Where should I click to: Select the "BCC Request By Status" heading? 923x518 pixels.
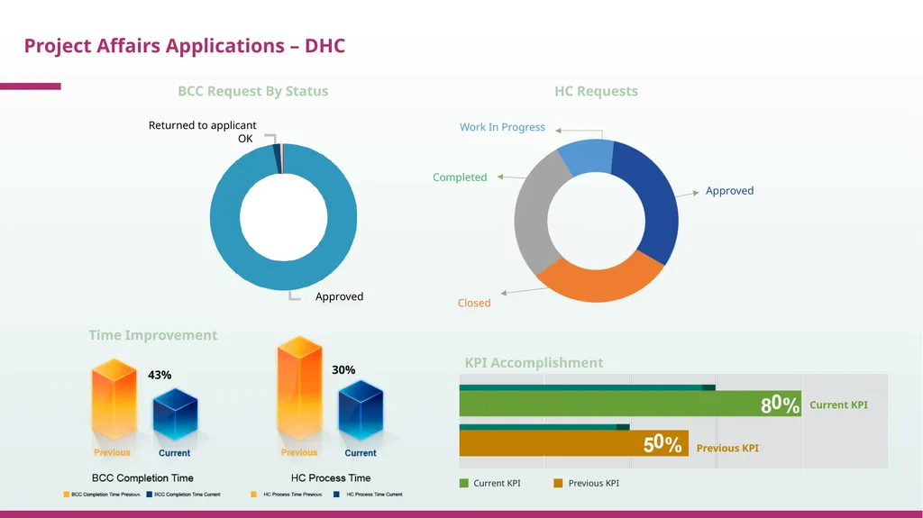pos(253,91)
